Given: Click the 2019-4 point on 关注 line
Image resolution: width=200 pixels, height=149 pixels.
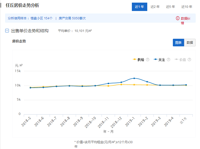Looking at the screenshot, I should pos(173,85).
